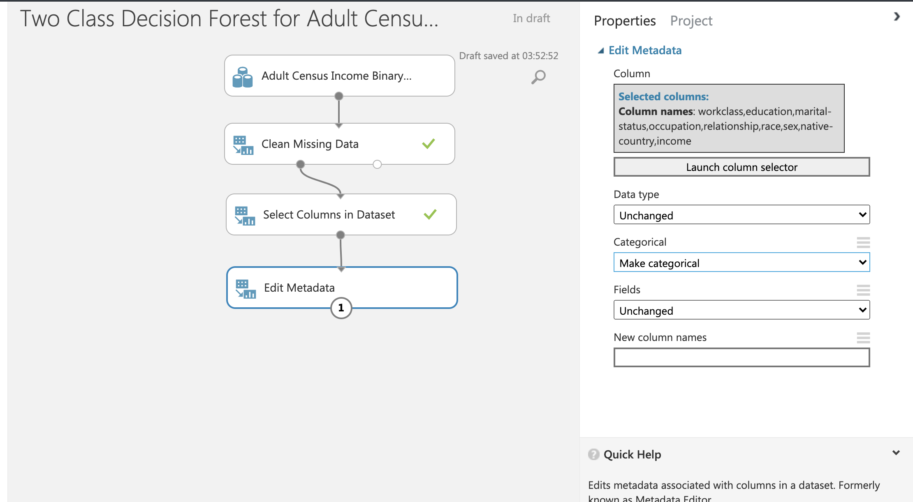Screen dimensions: 913x502
Task: Click the New column names input field
Action: 741,357
